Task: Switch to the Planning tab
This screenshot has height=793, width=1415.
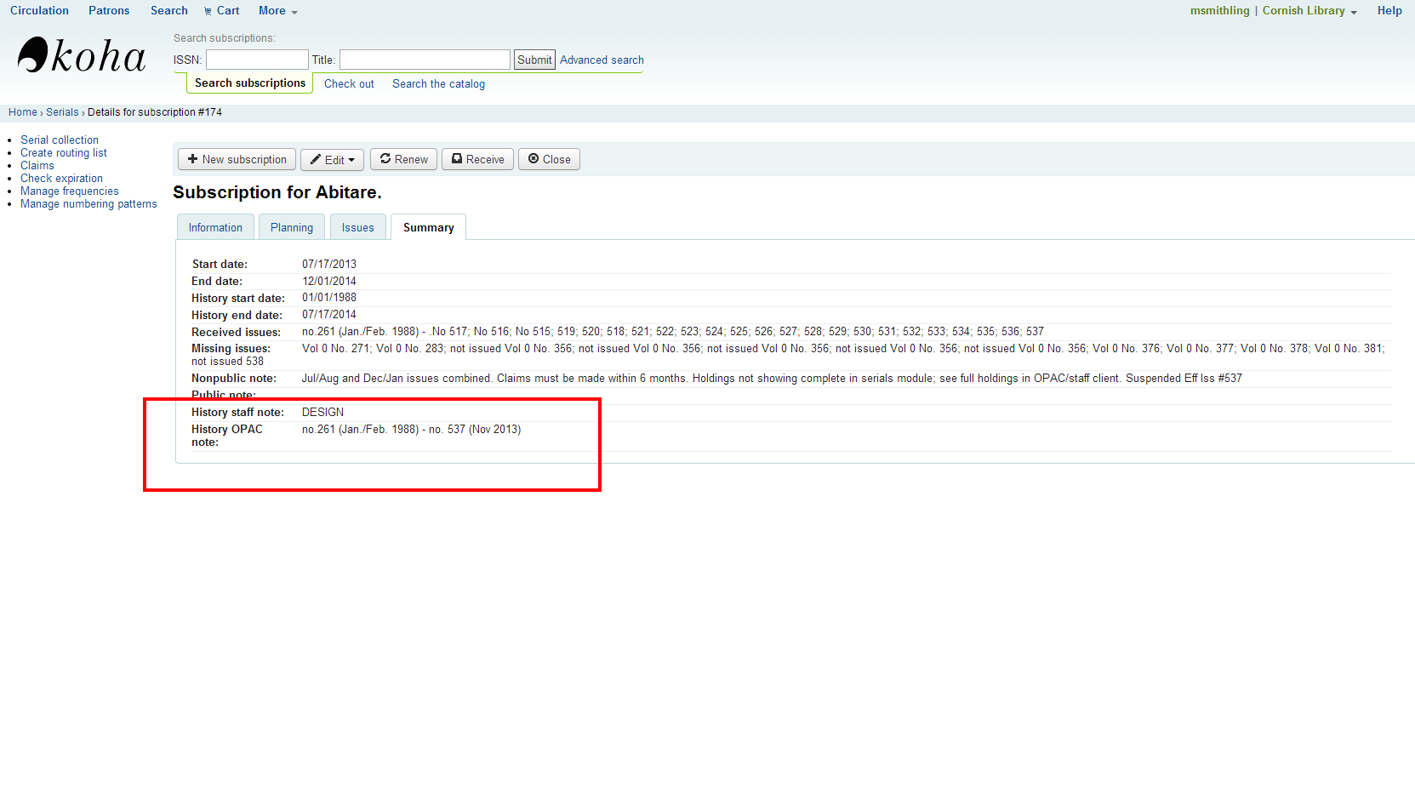Action: point(292,228)
